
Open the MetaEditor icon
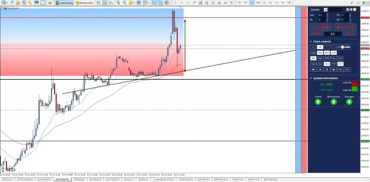click(x=50, y=3)
